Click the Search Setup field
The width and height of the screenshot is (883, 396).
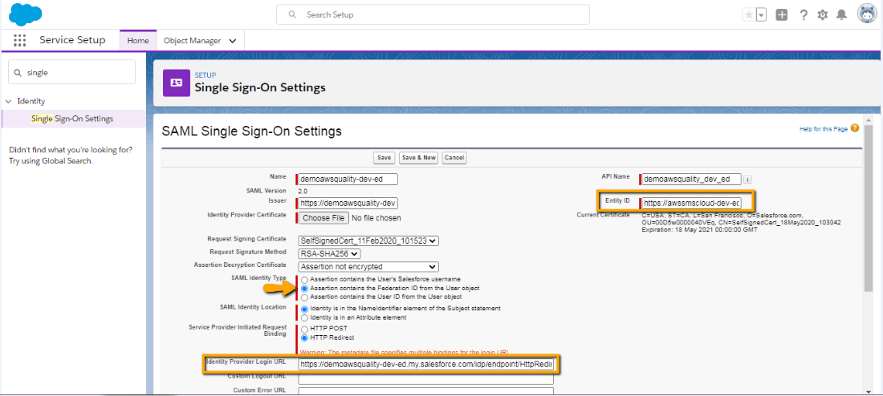point(433,14)
